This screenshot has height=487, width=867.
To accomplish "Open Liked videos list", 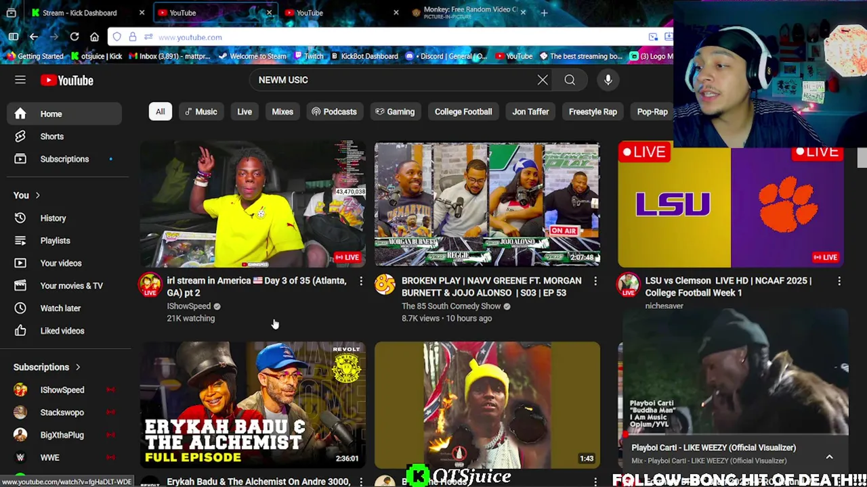I will pyautogui.click(x=64, y=331).
